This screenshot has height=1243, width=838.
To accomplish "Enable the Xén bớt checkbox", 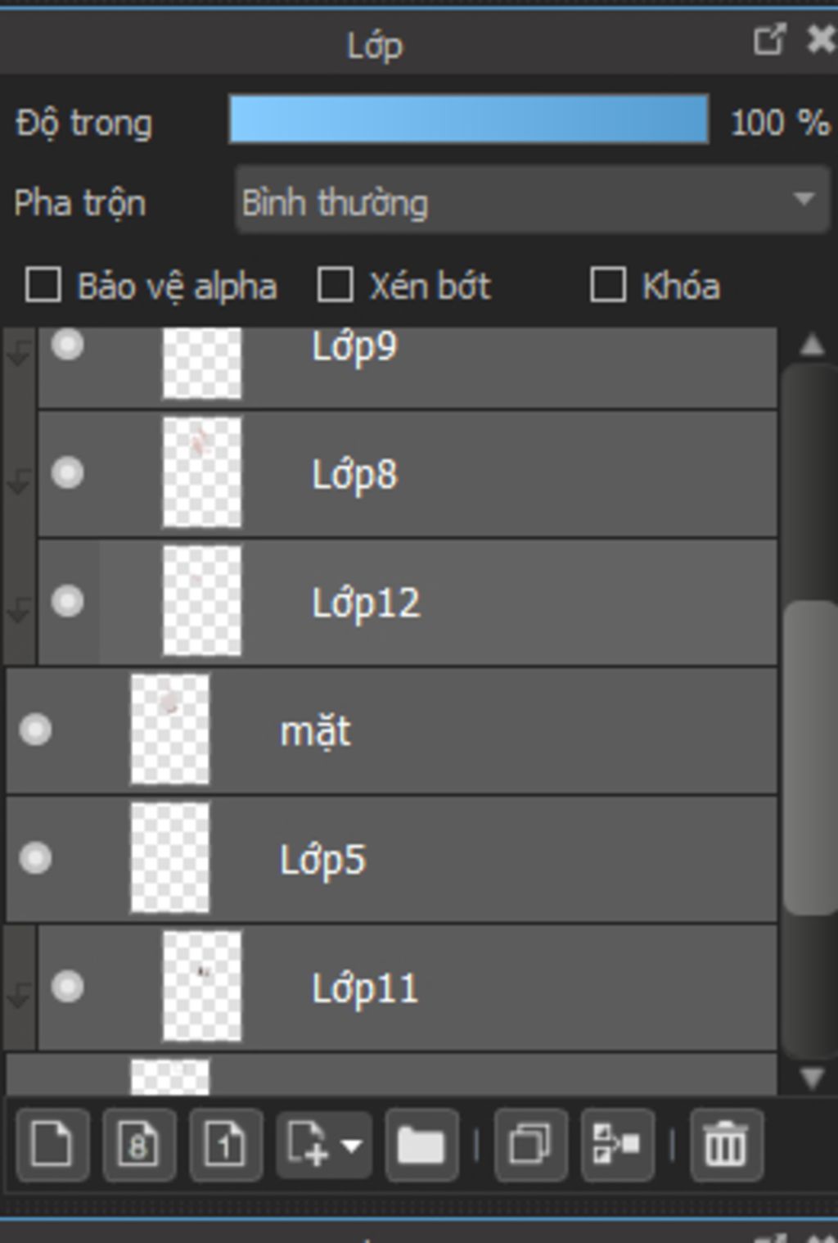I will [x=335, y=286].
